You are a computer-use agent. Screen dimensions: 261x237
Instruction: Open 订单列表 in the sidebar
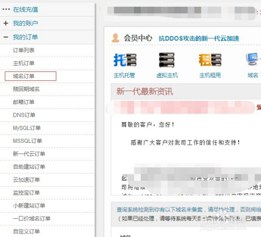[x=23, y=51]
